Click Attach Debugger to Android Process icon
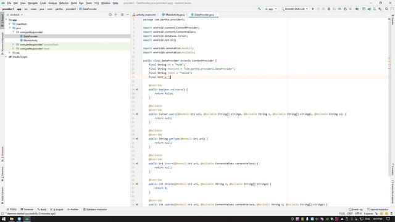Image resolution: width=395 pixels, height=222 pixels. [x=345, y=9]
